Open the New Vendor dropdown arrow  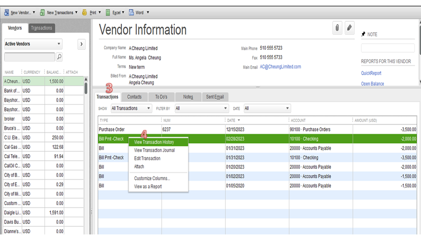(x=34, y=12)
